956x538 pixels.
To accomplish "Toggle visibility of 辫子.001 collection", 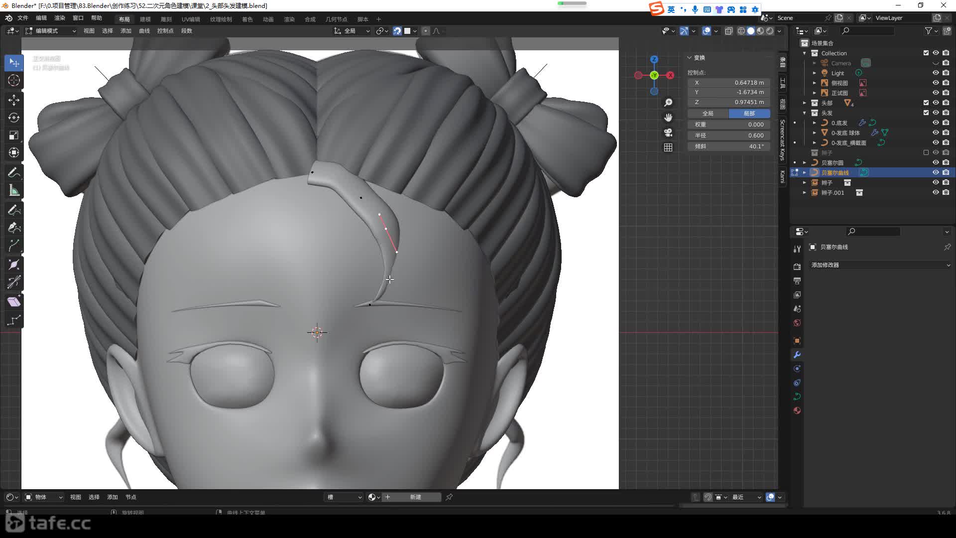I will tap(936, 192).
